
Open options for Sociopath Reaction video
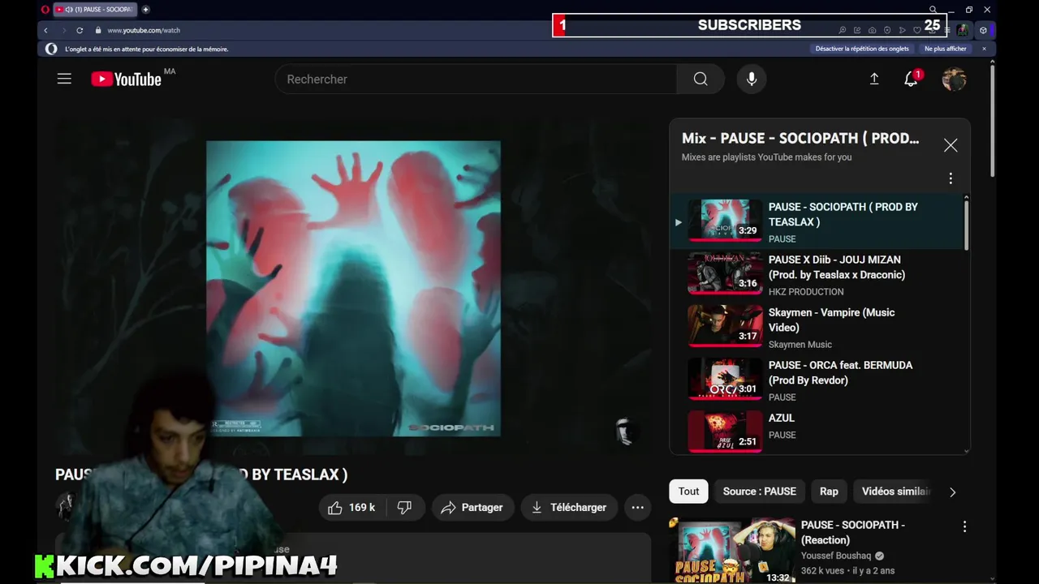964,526
